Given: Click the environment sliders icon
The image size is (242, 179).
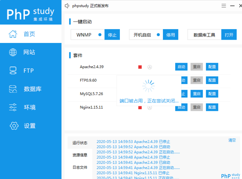Looking at the screenshot, I should [x=13, y=107].
